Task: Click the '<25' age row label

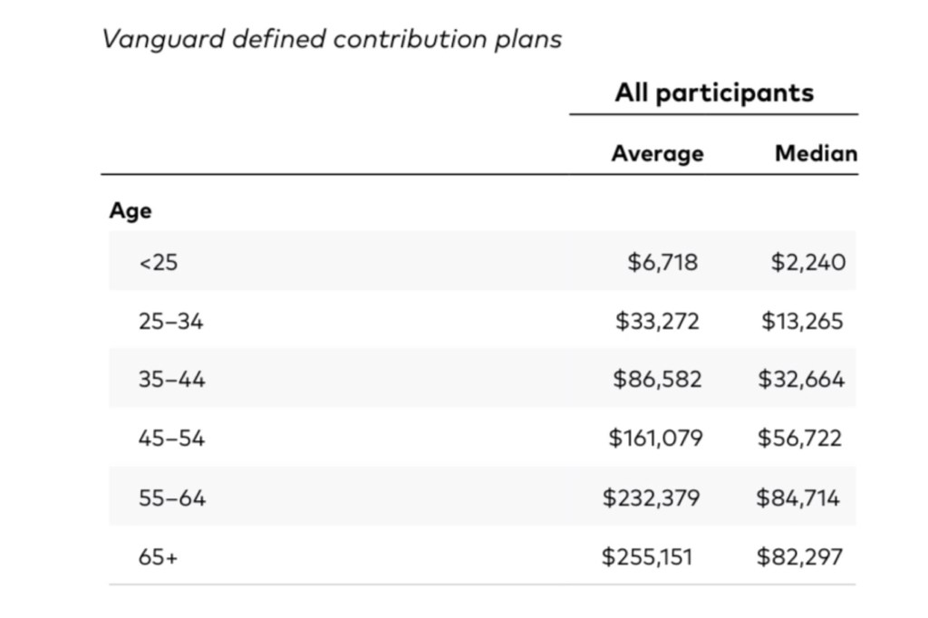Action: [x=159, y=263]
